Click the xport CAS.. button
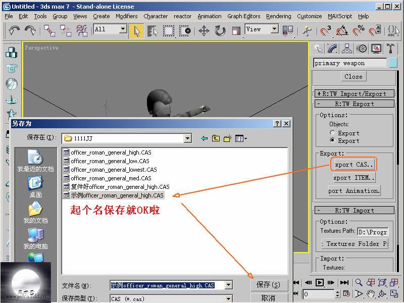Screen dimensions: 404x303 click(354, 165)
